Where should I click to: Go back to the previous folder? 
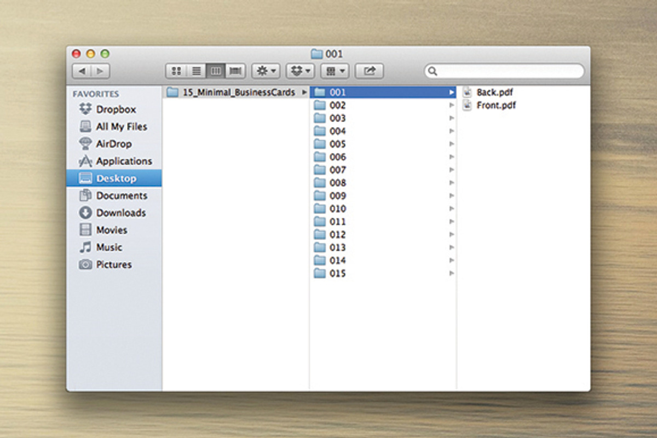pos(82,71)
